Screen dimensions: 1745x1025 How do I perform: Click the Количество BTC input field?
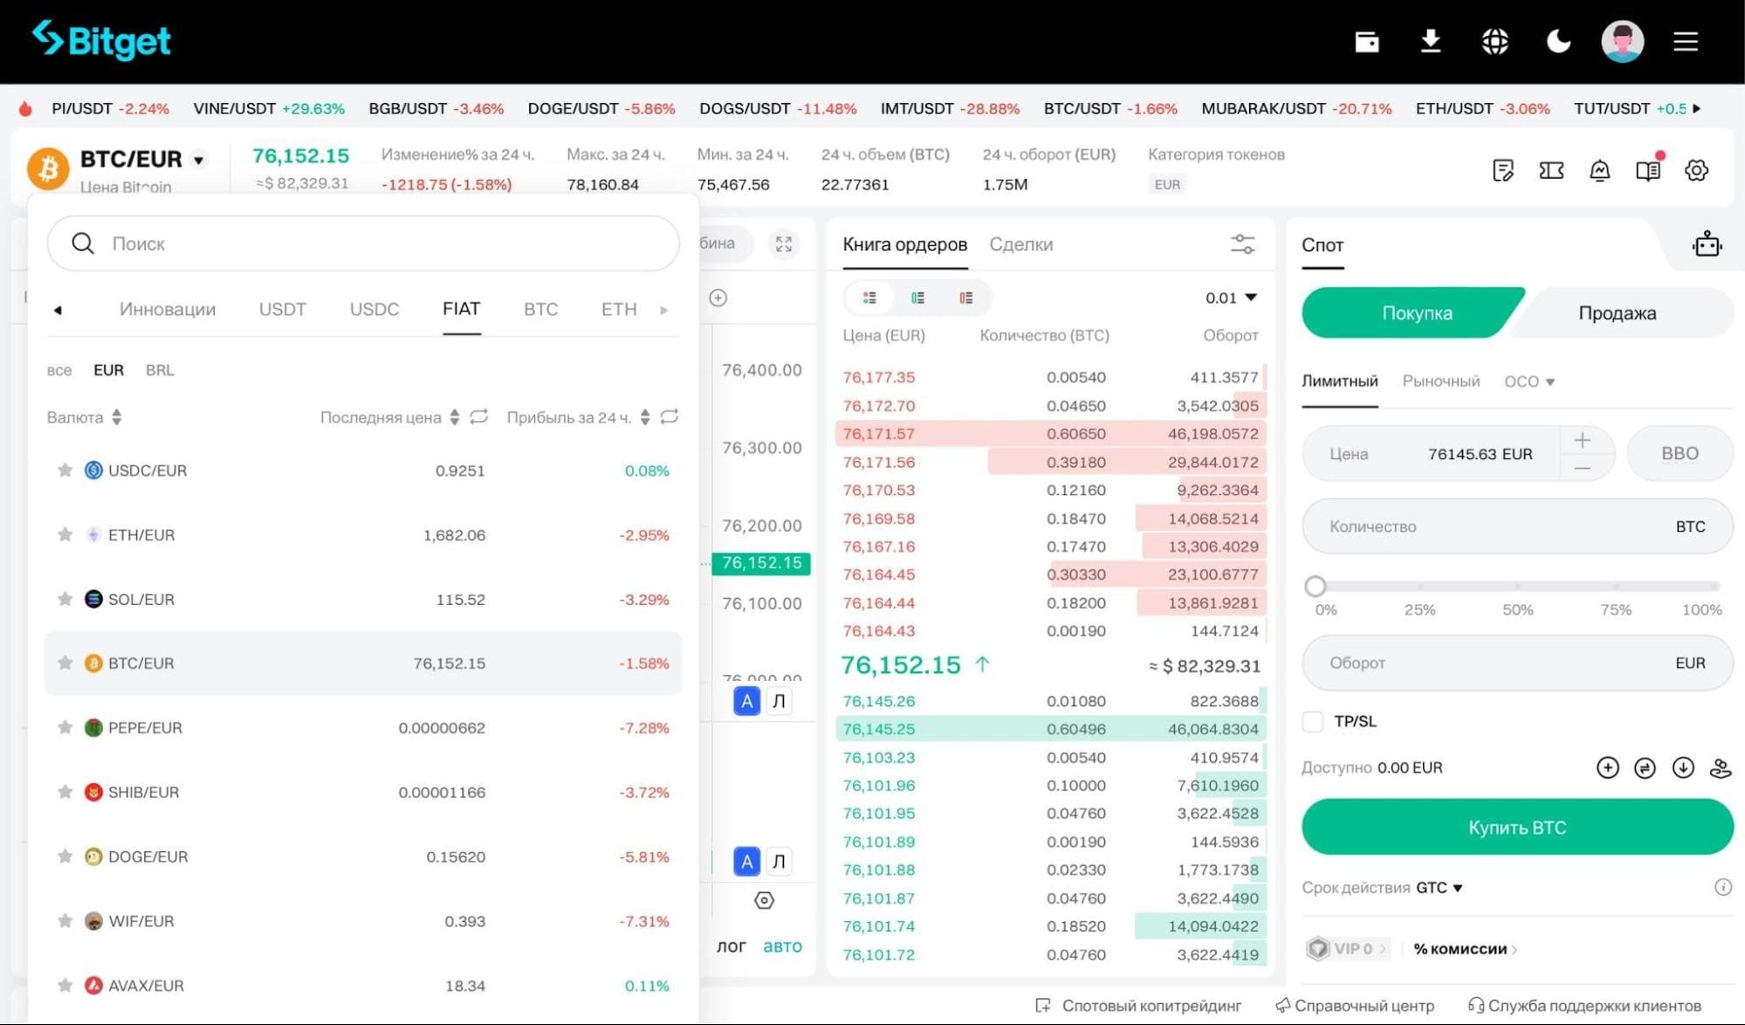point(1517,526)
